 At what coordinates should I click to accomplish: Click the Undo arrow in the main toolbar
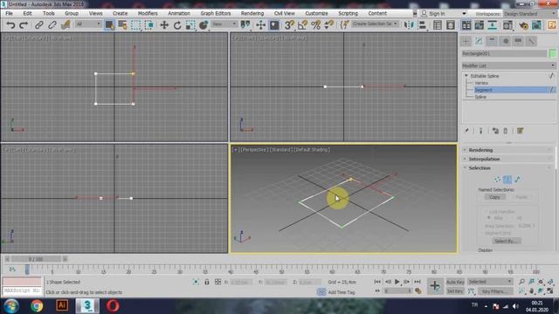click(x=10, y=25)
